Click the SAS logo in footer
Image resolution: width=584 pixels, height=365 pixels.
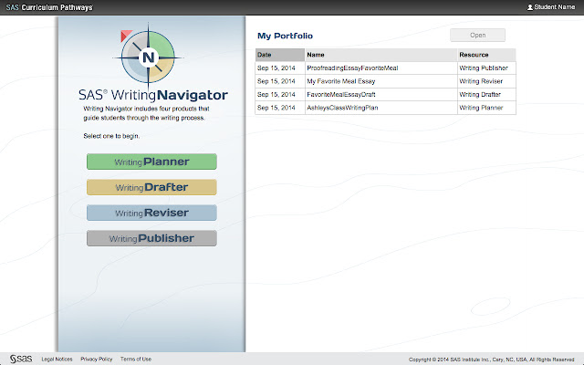[21, 359]
